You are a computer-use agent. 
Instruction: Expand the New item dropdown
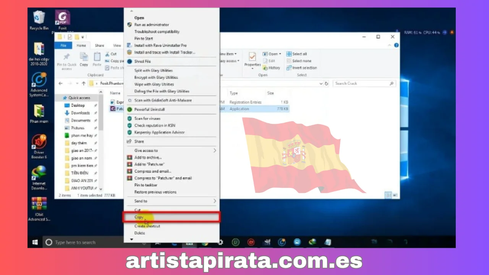click(x=228, y=54)
